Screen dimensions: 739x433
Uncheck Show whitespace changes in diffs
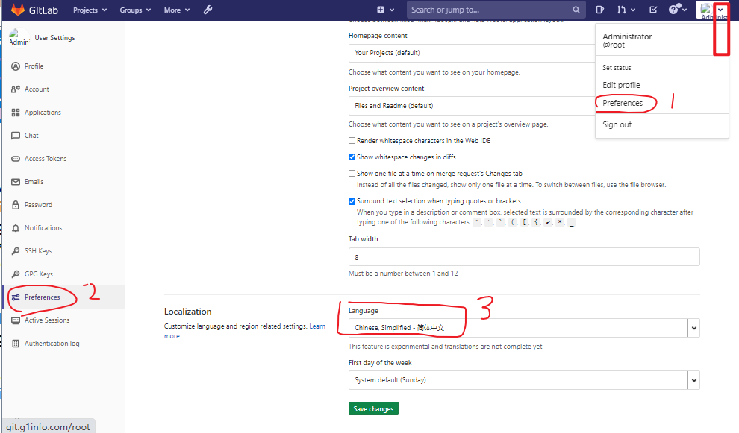[x=352, y=157]
